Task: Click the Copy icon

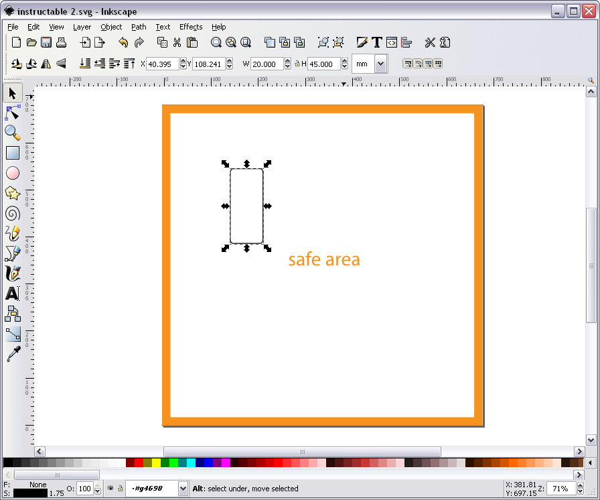Action: [x=162, y=42]
